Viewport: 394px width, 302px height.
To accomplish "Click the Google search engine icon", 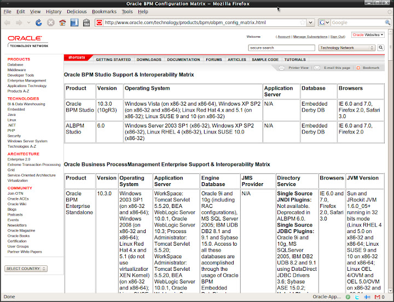I will pos(322,22).
